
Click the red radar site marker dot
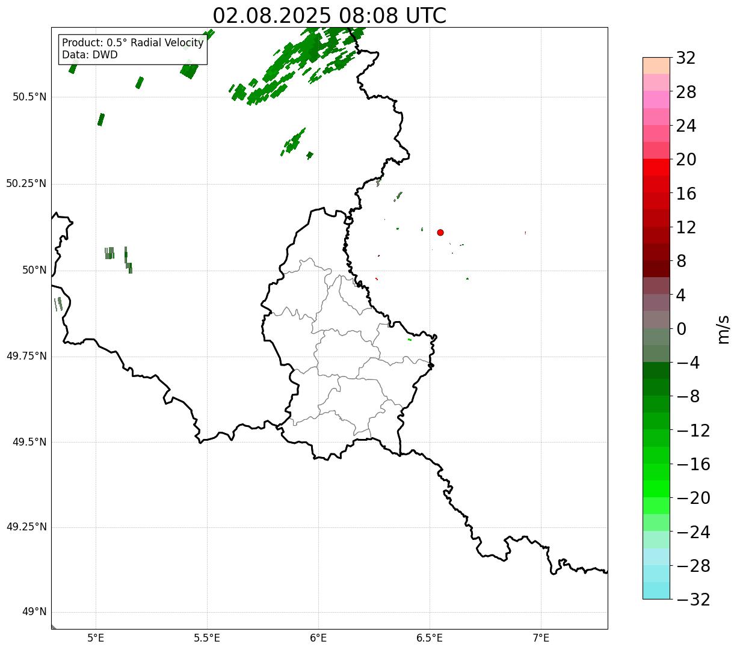tap(440, 232)
